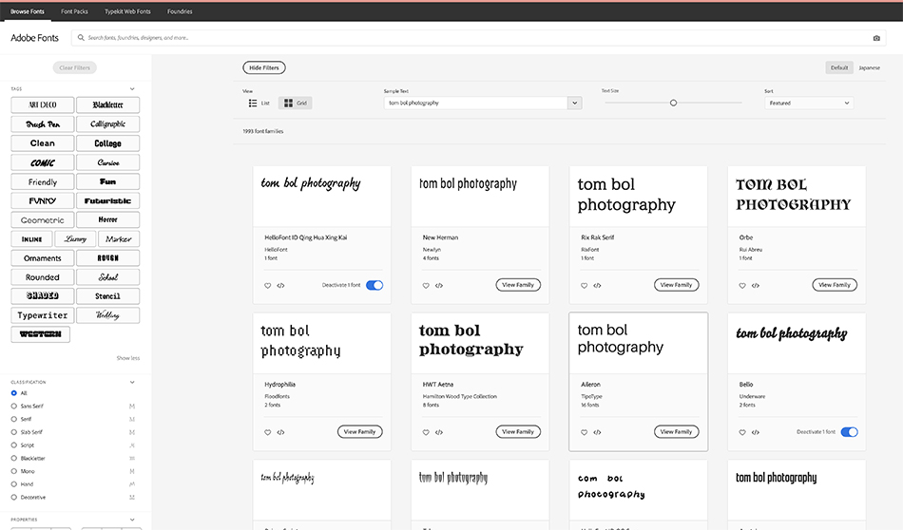View Family for New Herman
Viewport: 903px width, 530px height.
(518, 285)
